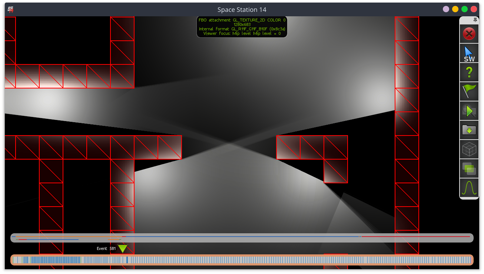This screenshot has width=484, height=274.
Task: Open help with the green question mark
Action: click(469, 73)
